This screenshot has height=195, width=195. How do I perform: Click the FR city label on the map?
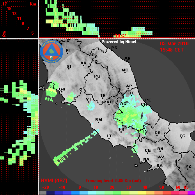pyautogui.click(x=121, y=129)
